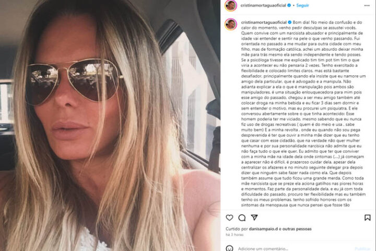The image size is (376, 251).
Task: Click the profile avatar beside the caption
Action: (x=231, y=24)
